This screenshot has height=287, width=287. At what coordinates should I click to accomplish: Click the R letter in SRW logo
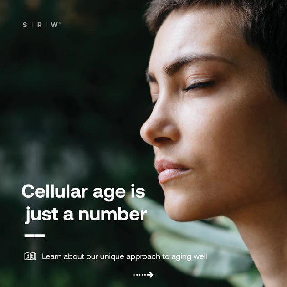(40, 25)
